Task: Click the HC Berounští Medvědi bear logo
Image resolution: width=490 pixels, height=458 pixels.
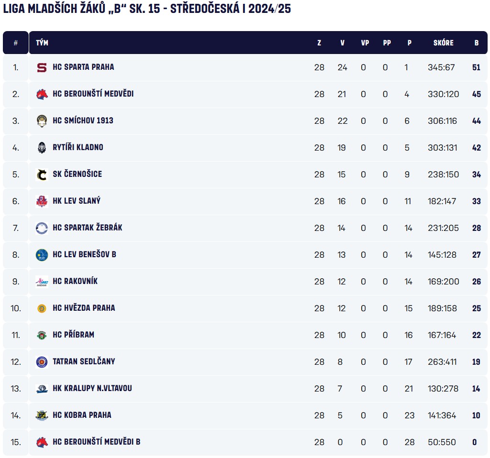Action: pyautogui.click(x=42, y=94)
